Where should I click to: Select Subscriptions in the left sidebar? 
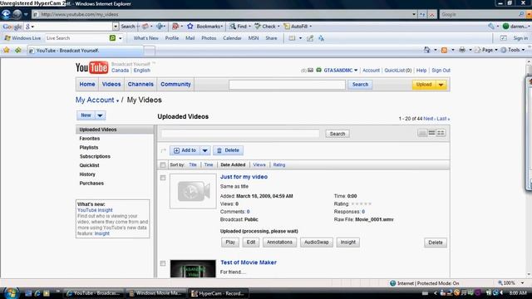point(95,156)
